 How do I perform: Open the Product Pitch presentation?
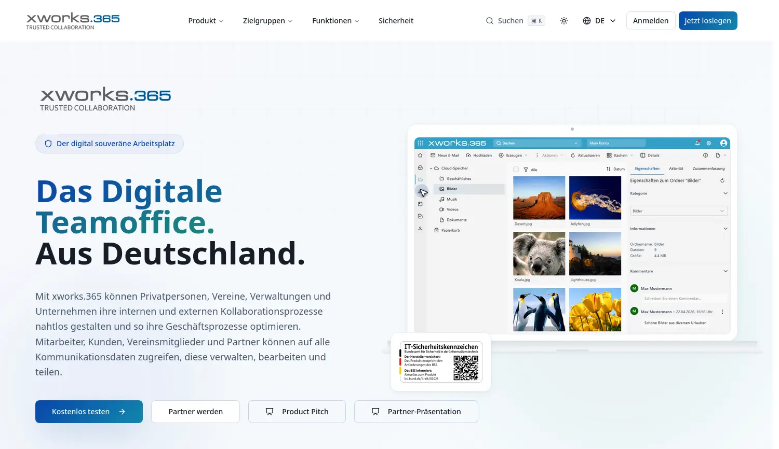tap(297, 412)
